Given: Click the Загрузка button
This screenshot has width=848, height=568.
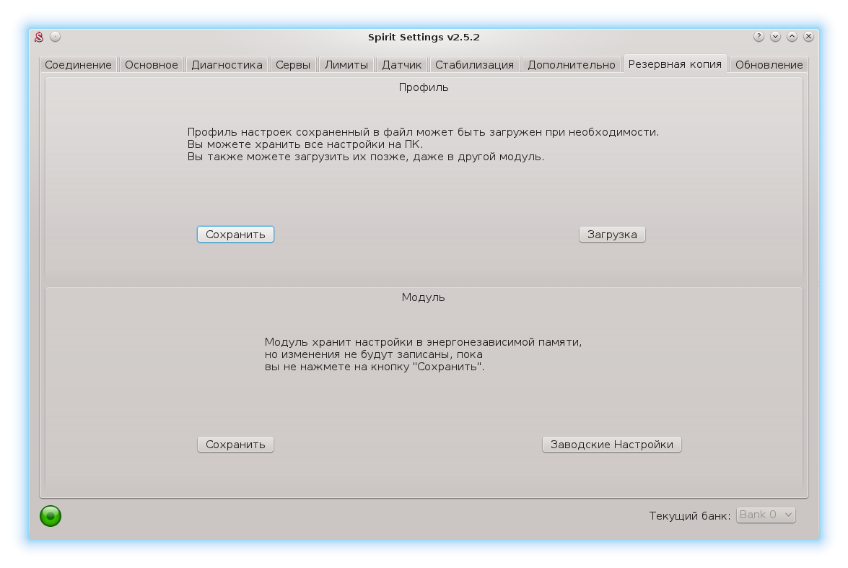Looking at the screenshot, I should [612, 235].
